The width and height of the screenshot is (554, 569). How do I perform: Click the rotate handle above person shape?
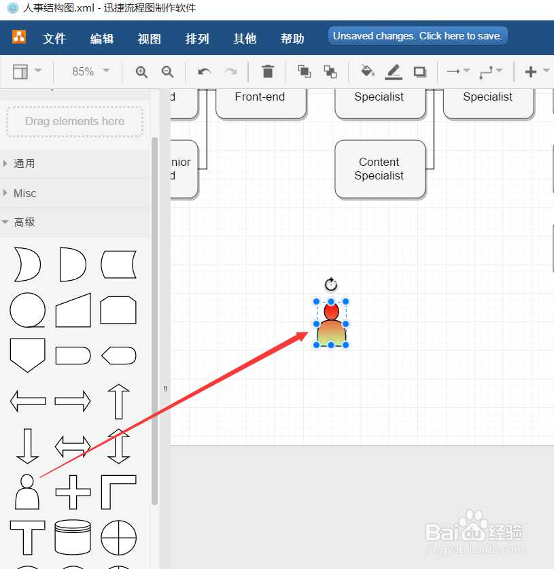point(331,284)
